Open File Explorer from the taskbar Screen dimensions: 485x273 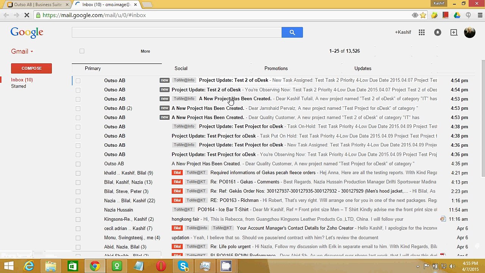click(51, 266)
